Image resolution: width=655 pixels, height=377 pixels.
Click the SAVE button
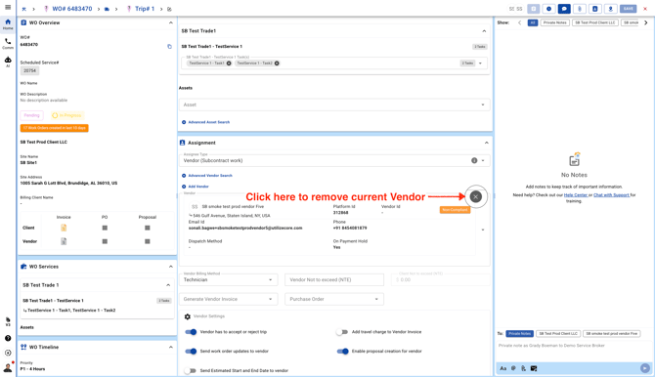click(629, 9)
